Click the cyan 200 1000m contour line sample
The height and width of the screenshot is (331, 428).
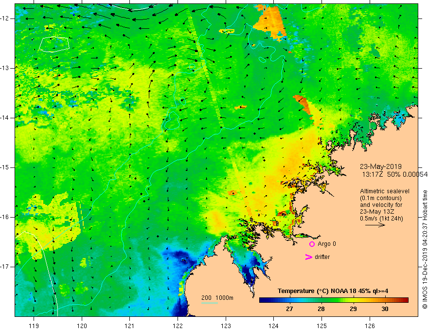coord(209,303)
